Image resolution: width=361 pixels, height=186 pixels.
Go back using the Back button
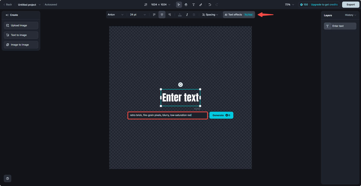[8, 5]
